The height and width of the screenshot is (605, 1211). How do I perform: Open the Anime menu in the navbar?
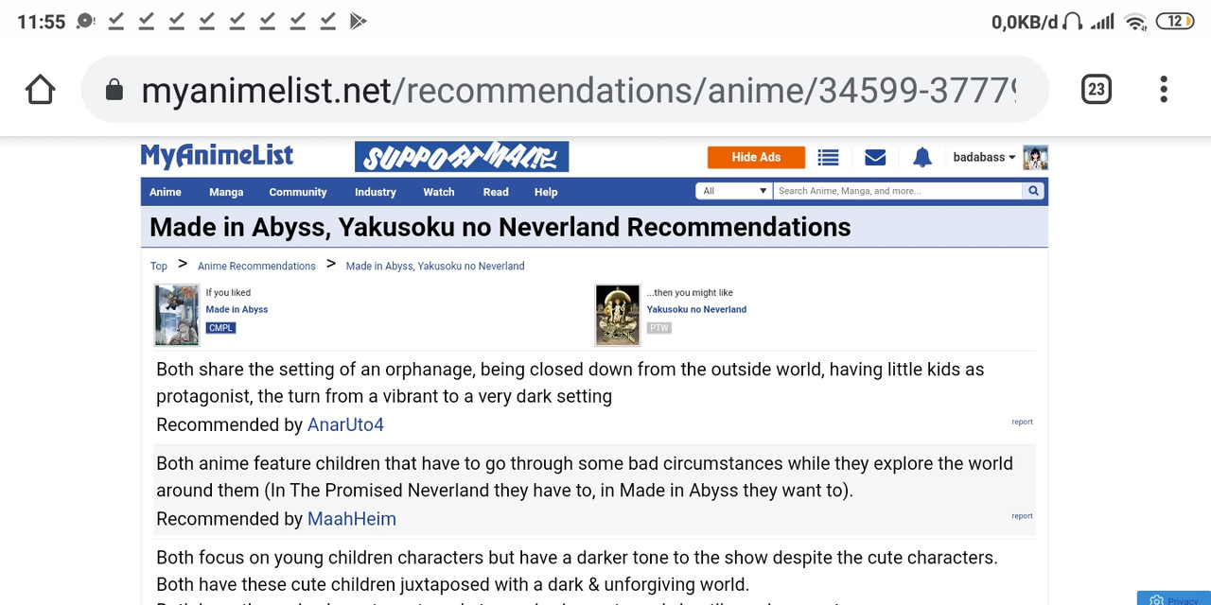[166, 192]
